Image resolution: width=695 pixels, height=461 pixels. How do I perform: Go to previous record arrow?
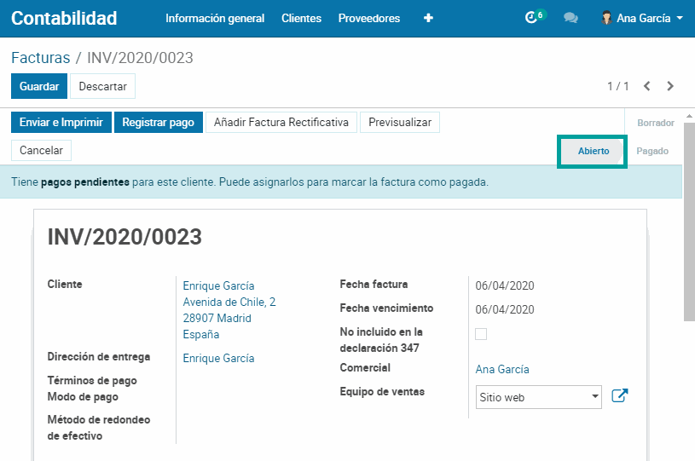[647, 86]
